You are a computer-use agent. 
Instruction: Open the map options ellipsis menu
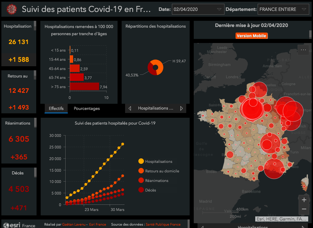[303, 50]
